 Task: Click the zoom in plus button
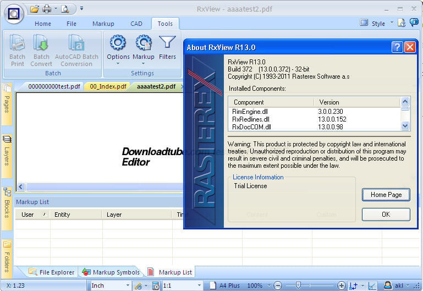341,285
